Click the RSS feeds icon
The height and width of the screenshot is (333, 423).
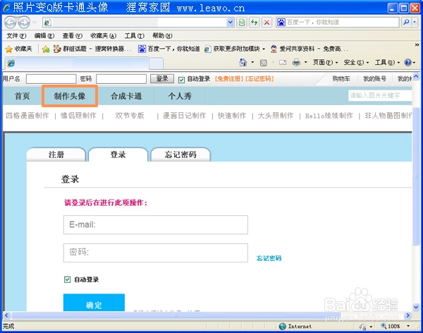point(263,63)
